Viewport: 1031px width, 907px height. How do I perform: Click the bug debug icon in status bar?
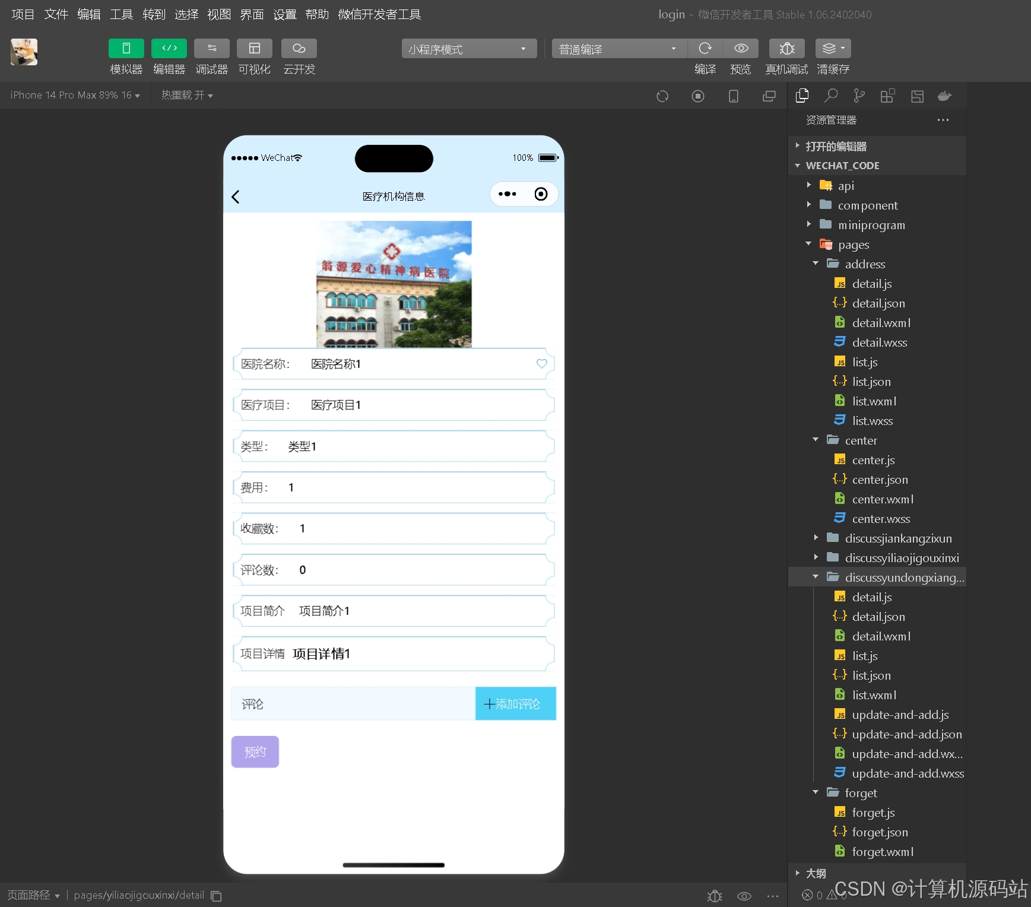(715, 896)
